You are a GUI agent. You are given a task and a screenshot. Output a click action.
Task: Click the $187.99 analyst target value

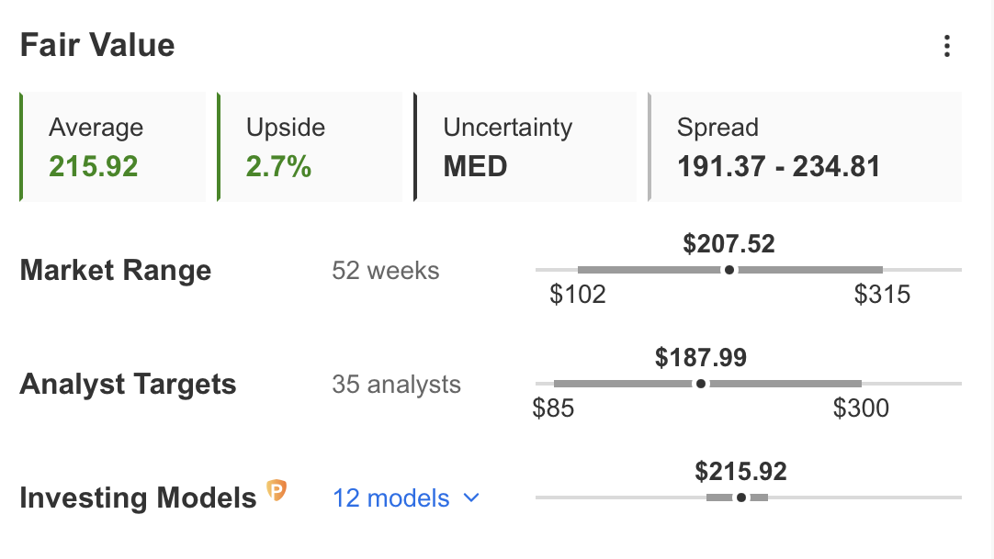(x=701, y=358)
